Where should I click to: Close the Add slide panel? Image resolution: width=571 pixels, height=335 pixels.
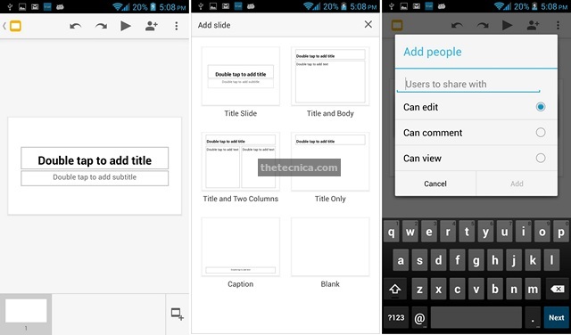pos(368,24)
